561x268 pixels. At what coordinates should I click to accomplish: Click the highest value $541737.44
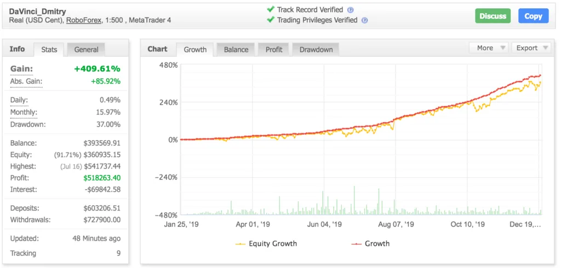102,166
